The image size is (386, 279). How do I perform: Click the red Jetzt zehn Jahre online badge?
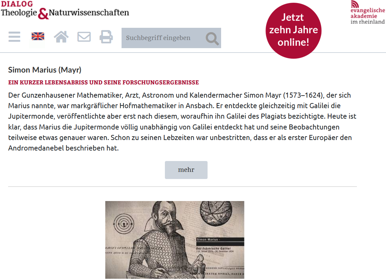click(x=294, y=31)
